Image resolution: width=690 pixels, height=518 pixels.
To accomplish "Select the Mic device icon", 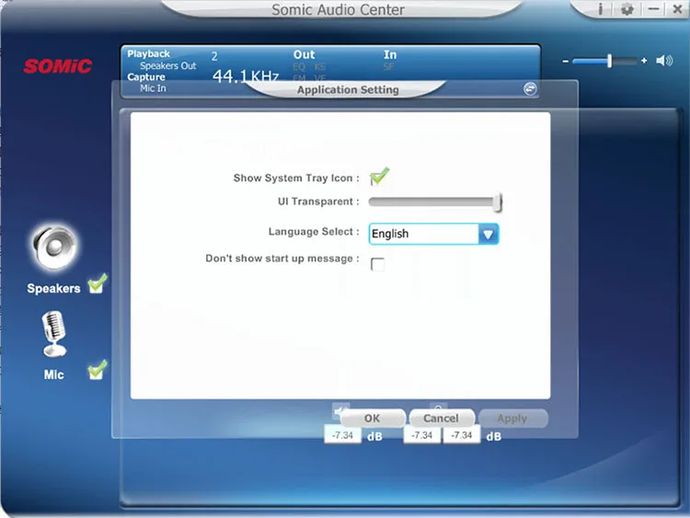I will click(54, 334).
